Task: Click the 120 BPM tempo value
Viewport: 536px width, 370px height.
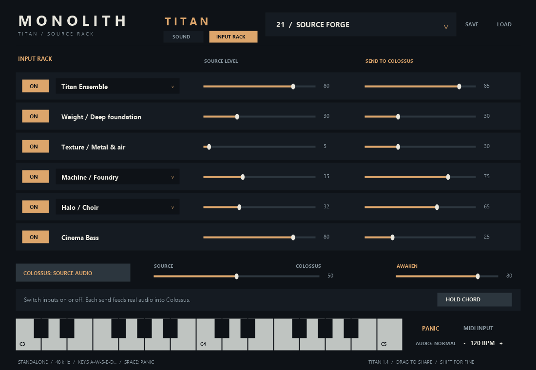Action: point(482,343)
